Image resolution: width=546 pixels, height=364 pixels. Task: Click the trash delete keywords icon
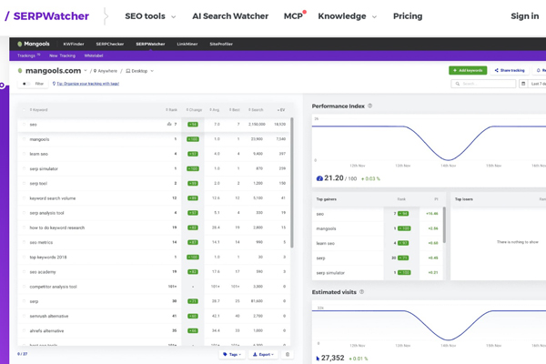pyautogui.click(x=288, y=354)
